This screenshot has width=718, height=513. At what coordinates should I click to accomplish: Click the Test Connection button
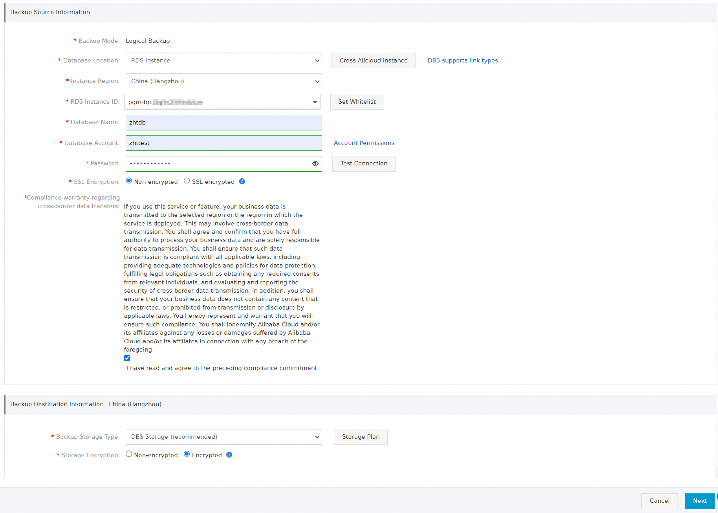pos(364,164)
